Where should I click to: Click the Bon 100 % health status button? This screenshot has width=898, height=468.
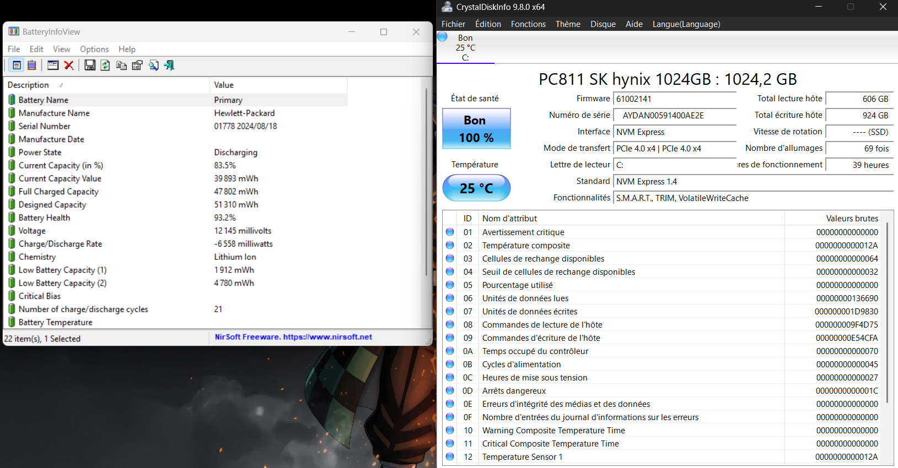476,129
